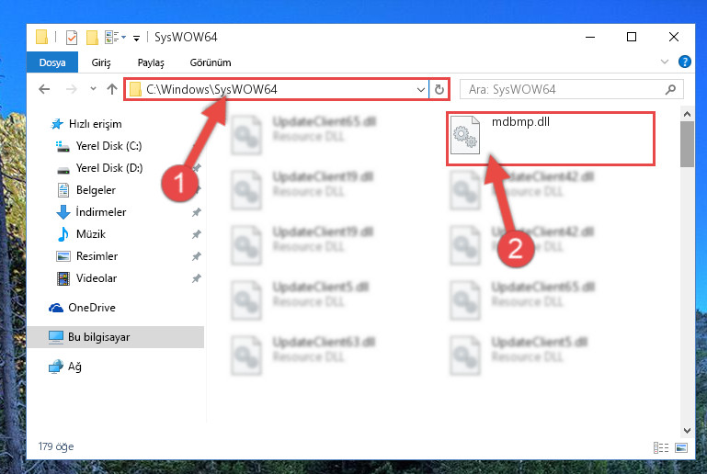Switch to details view layout
The width and height of the screenshot is (707, 474).
pyautogui.click(x=661, y=447)
